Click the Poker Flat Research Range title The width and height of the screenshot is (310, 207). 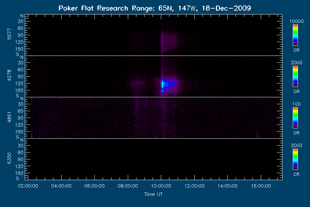155,8
